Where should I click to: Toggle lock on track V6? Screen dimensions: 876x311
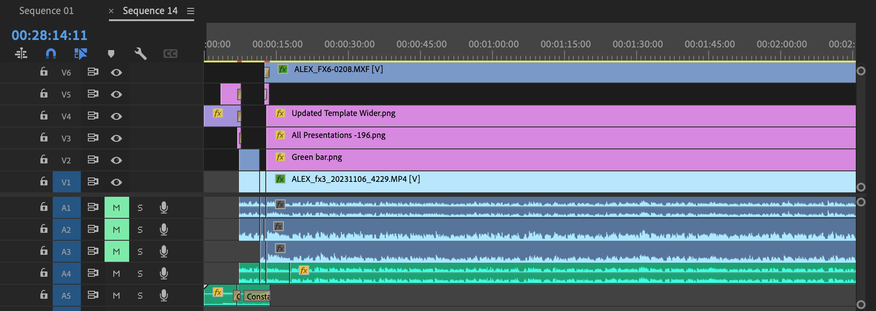(44, 72)
